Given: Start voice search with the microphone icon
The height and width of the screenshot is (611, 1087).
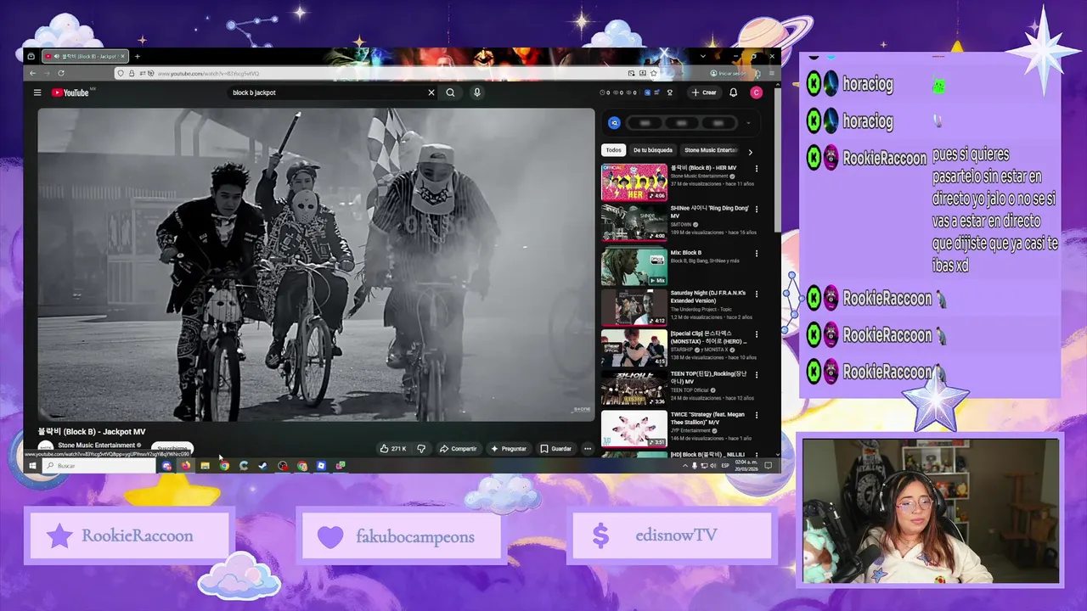Looking at the screenshot, I should point(477,92).
